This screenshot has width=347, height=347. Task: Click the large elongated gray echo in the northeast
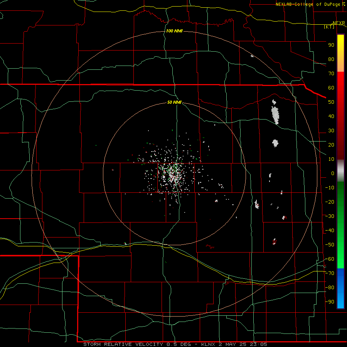275,115
